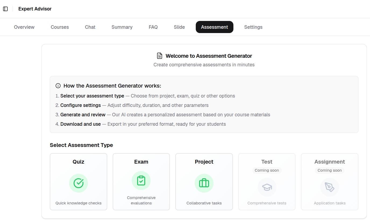370x220 pixels.
Task: Select the Quiz card title
Action: point(79,162)
